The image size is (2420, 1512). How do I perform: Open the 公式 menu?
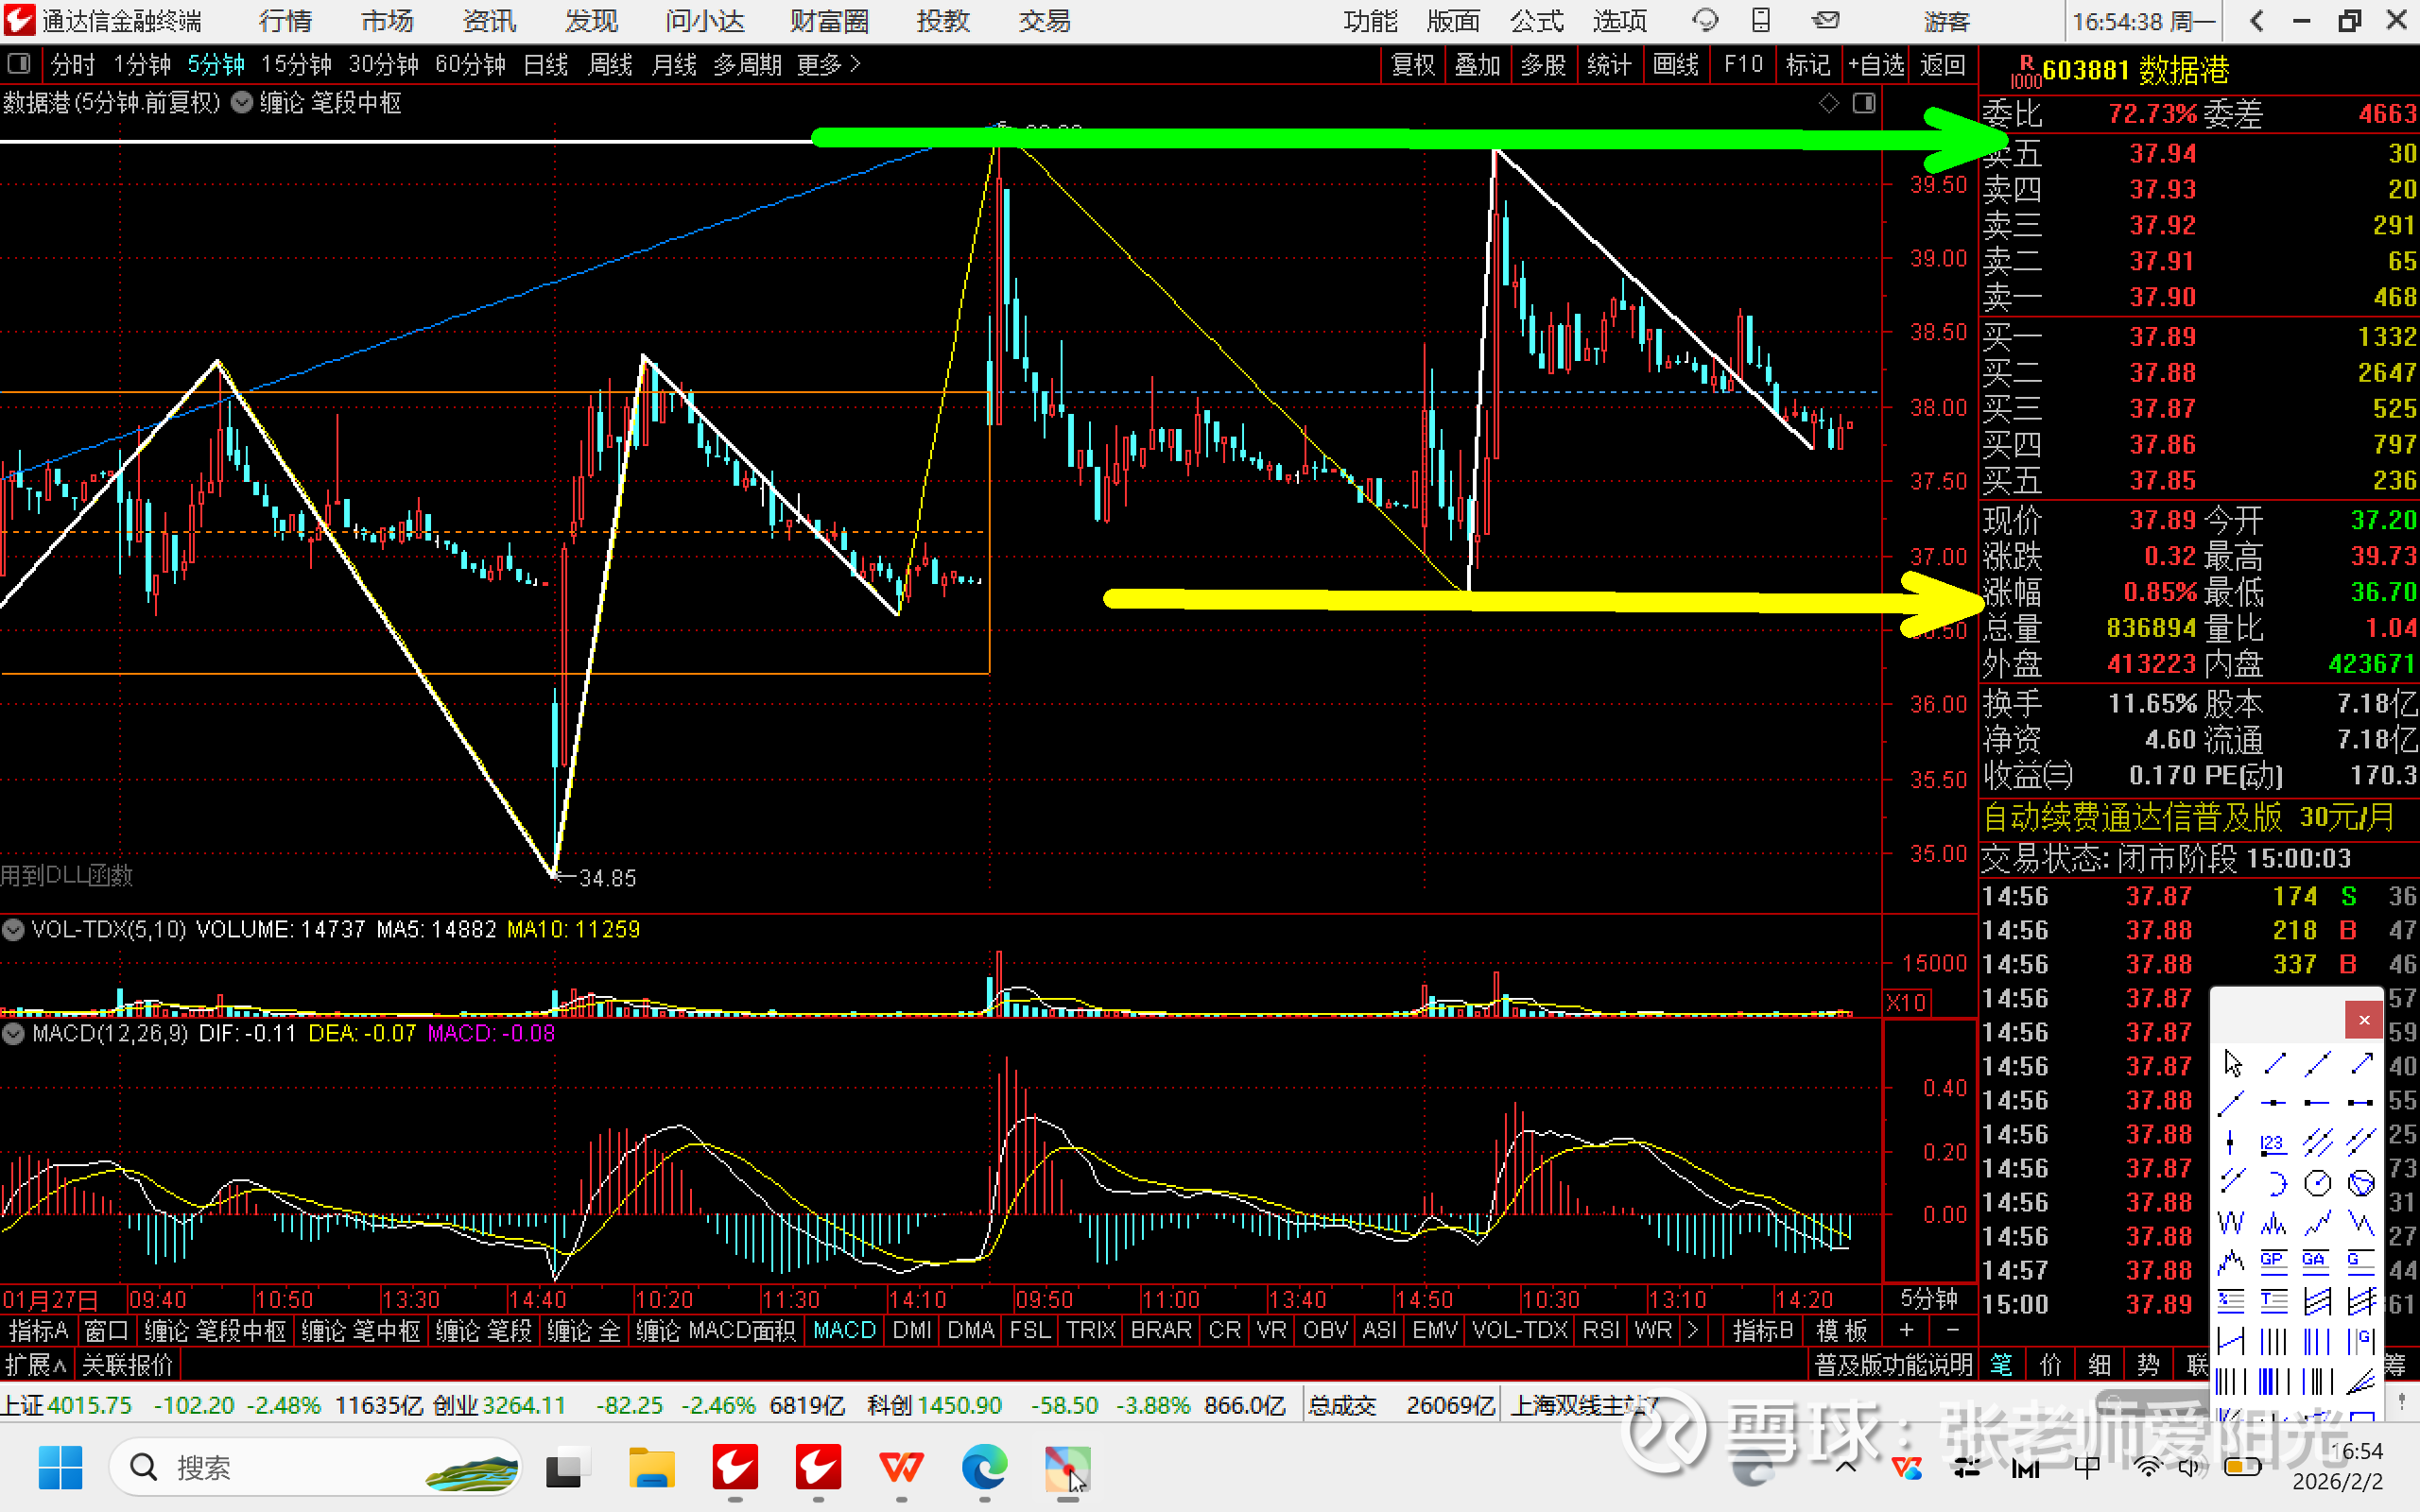1536,21
